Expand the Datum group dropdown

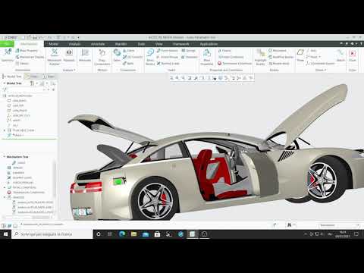point(321,70)
